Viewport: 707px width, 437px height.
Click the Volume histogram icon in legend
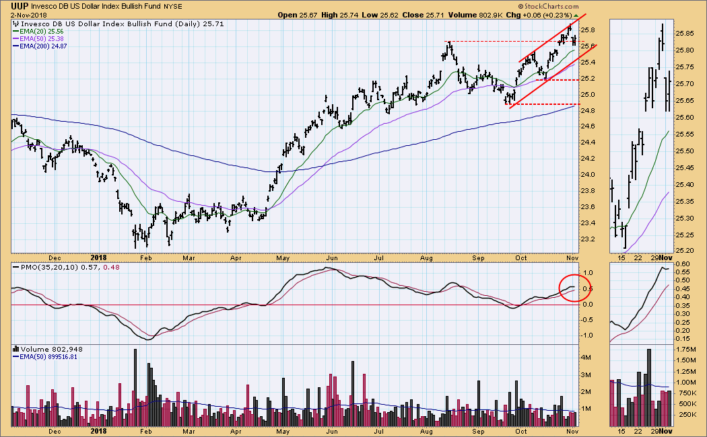click(15, 350)
